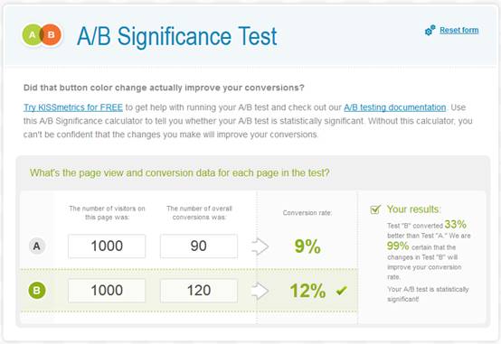This screenshot has width=501, height=344.
Task: Click the Reset form link
Action: coord(459,30)
